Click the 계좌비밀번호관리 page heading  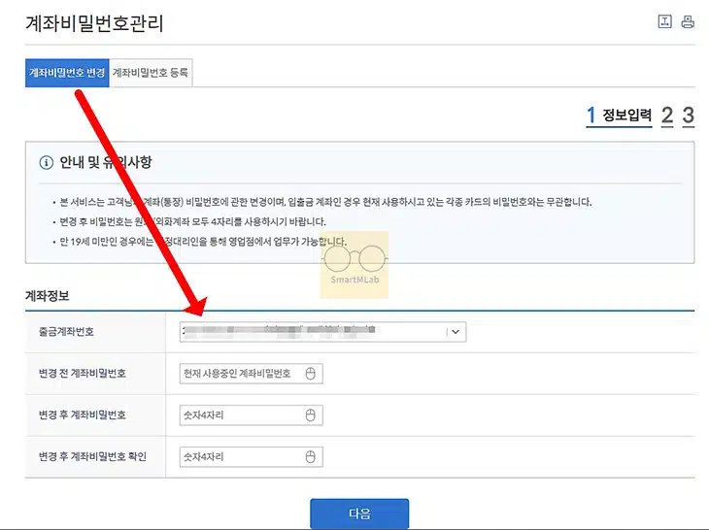[x=95, y=23]
